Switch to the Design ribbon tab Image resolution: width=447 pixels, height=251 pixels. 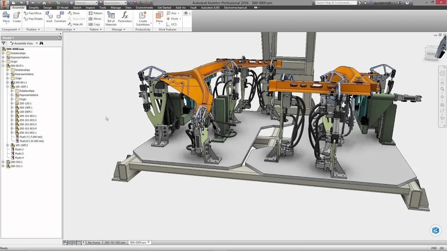48,7
